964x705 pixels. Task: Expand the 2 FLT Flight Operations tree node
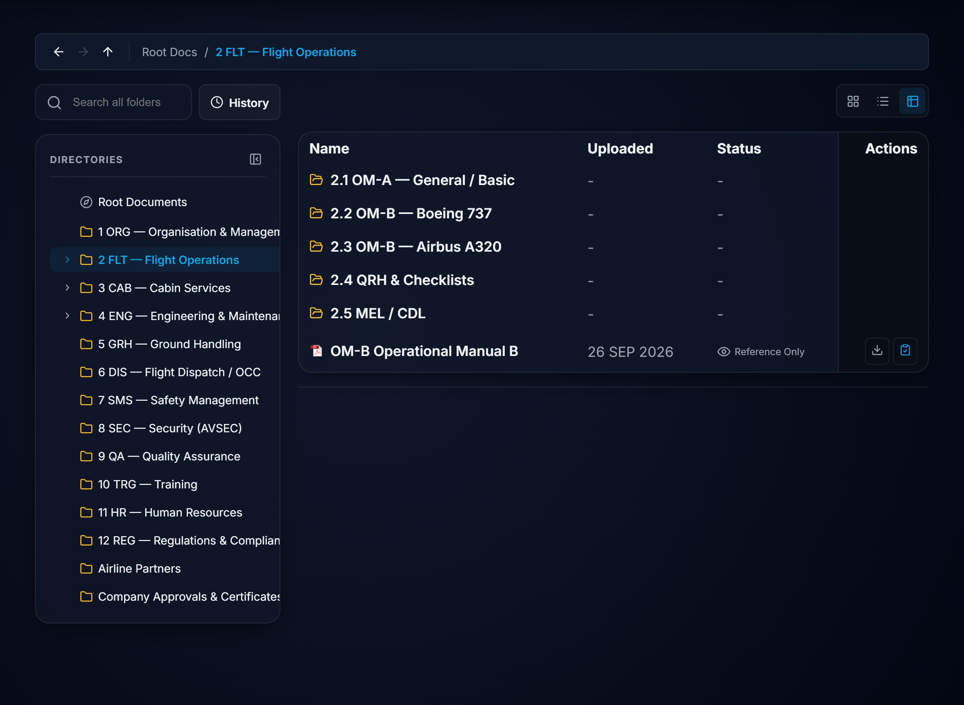(67, 260)
